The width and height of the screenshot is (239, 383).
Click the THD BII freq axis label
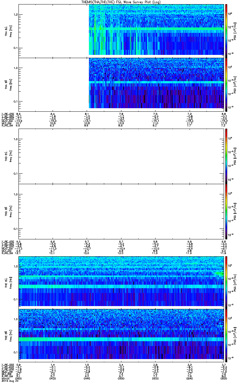pyautogui.click(x=8, y=211)
